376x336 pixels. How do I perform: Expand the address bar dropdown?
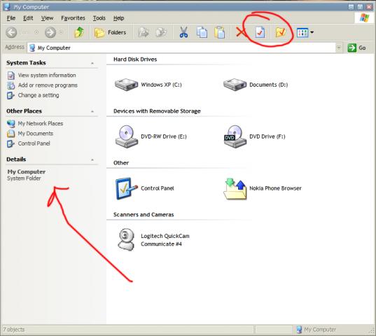[x=339, y=48]
